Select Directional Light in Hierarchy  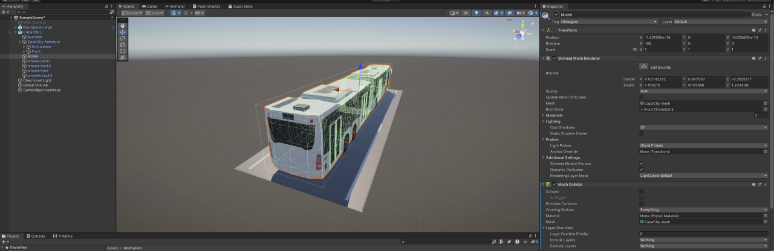click(x=37, y=80)
